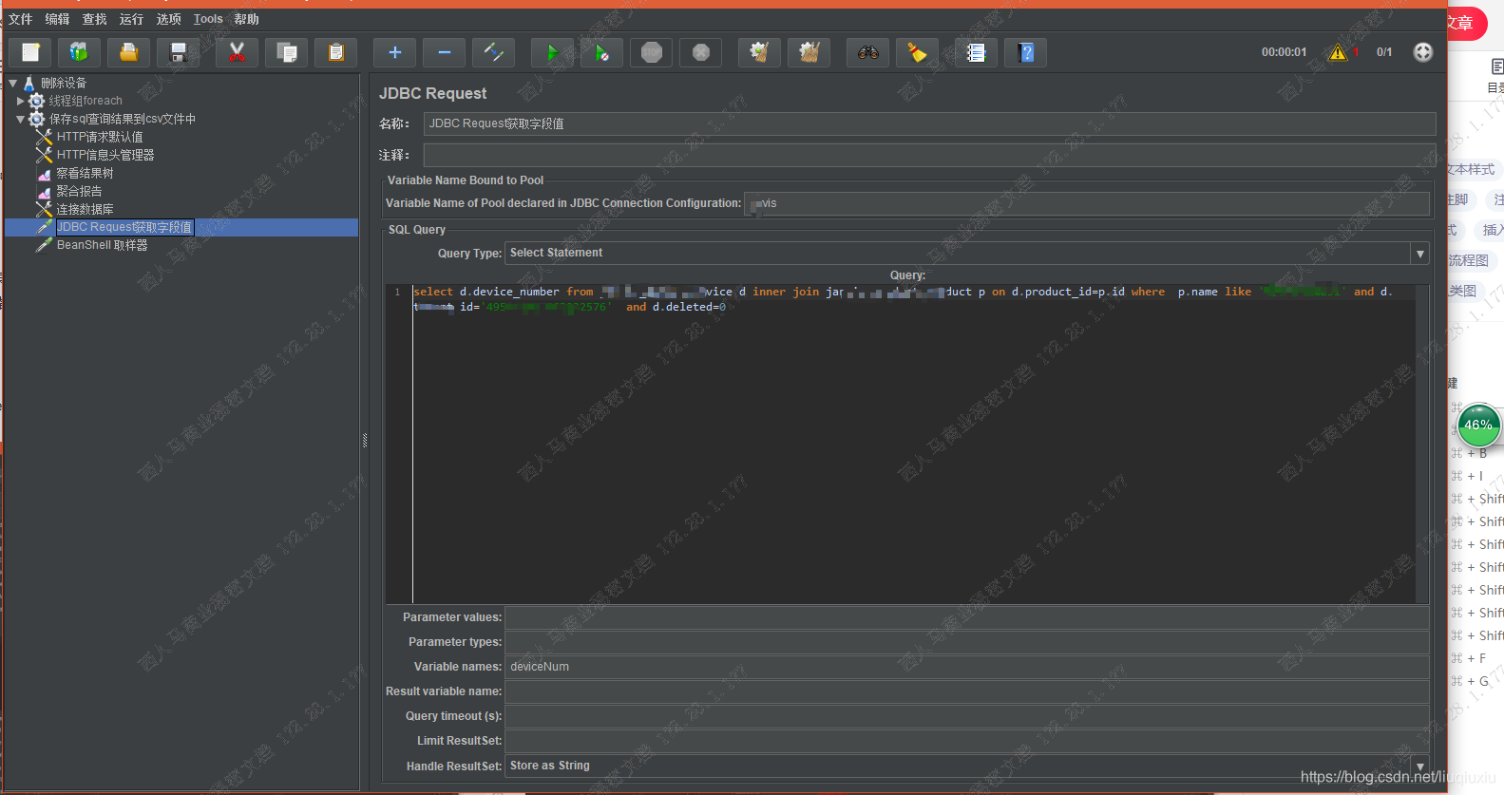Click the Reset Search icon
The width and height of the screenshot is (1504, 795).
[x=918, y=52]
